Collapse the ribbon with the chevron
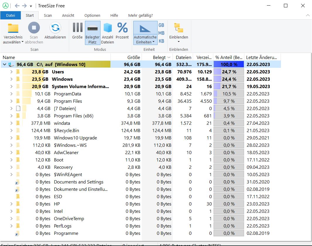The width and height of the screenshot is (312, 246). click(308, 15)
